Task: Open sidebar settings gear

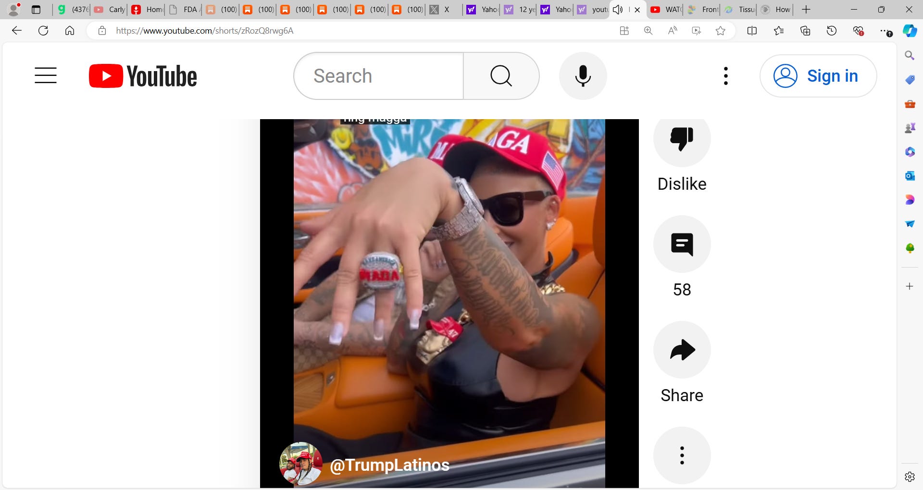Action: (910, 477)
